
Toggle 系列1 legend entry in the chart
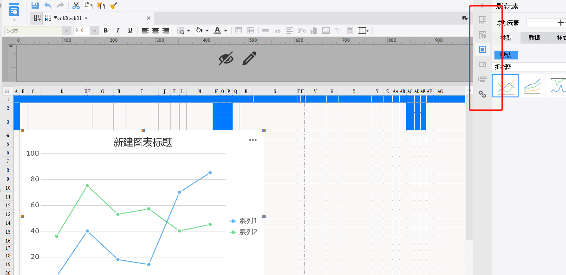tap(244, 221)
